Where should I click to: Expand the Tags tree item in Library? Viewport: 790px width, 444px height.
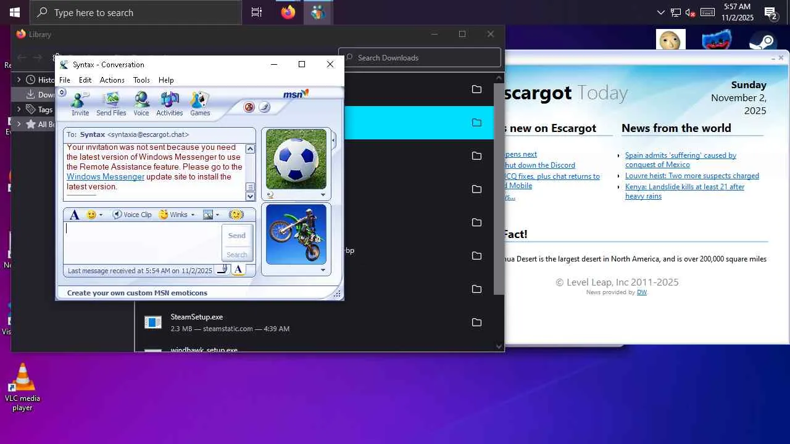tap(19, 109)
